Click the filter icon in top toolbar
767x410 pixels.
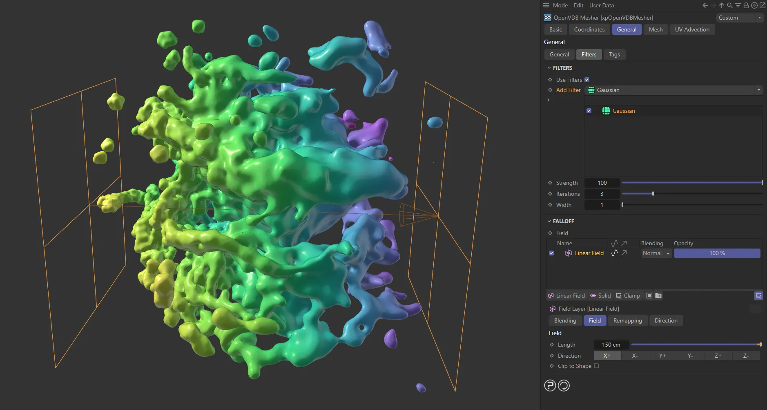(737, 5)
